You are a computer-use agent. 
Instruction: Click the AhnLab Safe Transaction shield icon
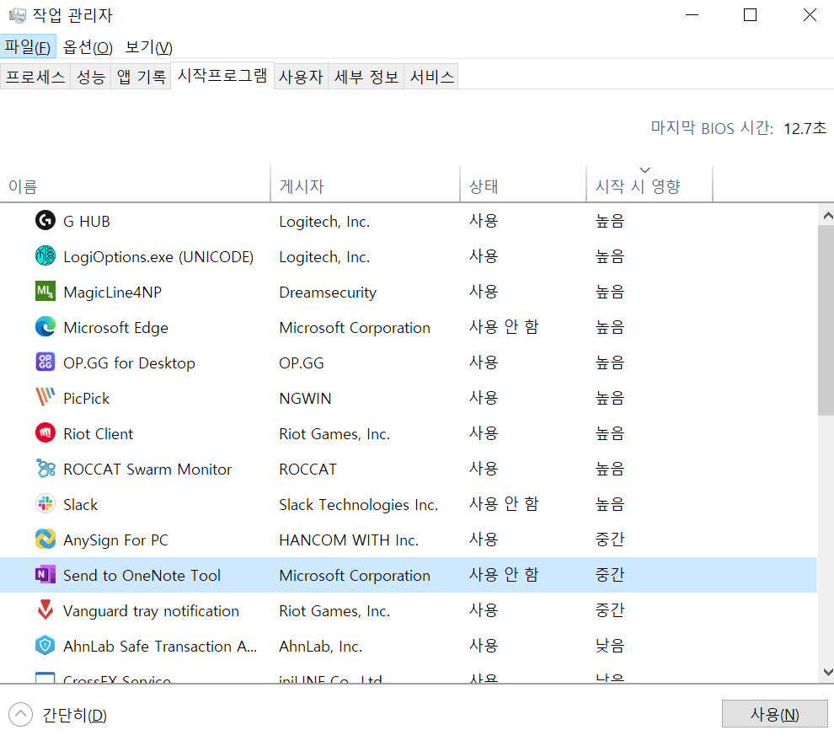coord(45,645)
